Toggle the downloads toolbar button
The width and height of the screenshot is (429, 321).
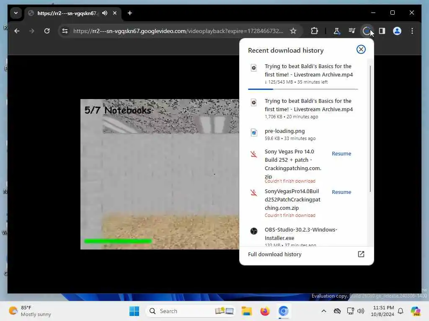point(367,31)
